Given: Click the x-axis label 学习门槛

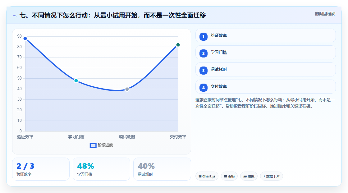Looking at the screenshot, I should (x=76, y=137).
